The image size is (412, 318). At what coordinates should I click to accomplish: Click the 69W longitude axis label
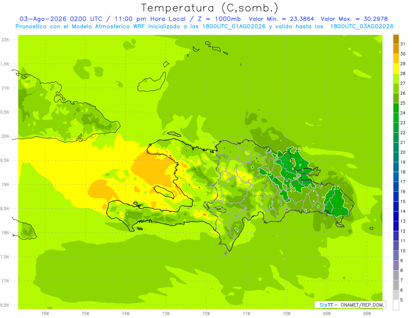[x=327, y=313]
